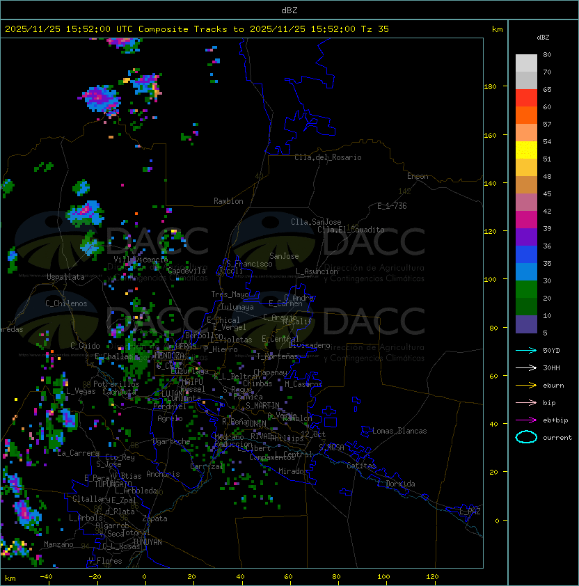
Task: Click the current legend label
Action: click(557, 438)
